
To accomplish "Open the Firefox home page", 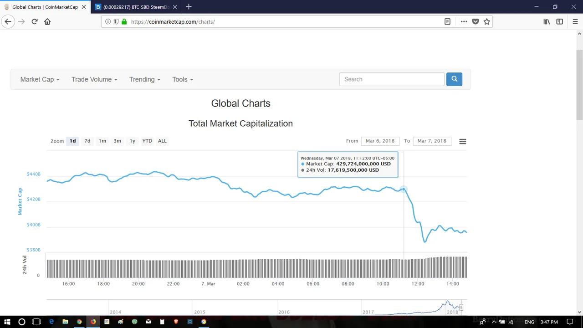I will coord(47,21).
